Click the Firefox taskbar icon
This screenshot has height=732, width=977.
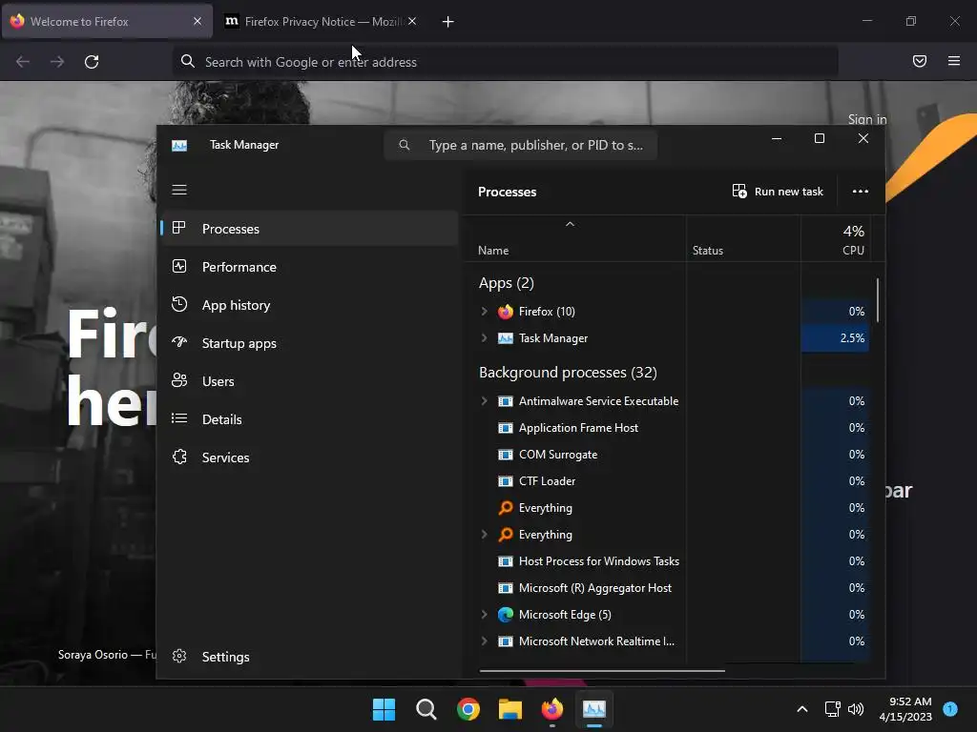(x=552, y=709)
